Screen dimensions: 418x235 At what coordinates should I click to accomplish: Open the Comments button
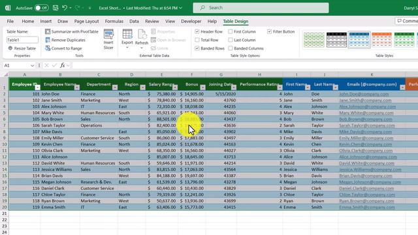click(x=406, y=21)
